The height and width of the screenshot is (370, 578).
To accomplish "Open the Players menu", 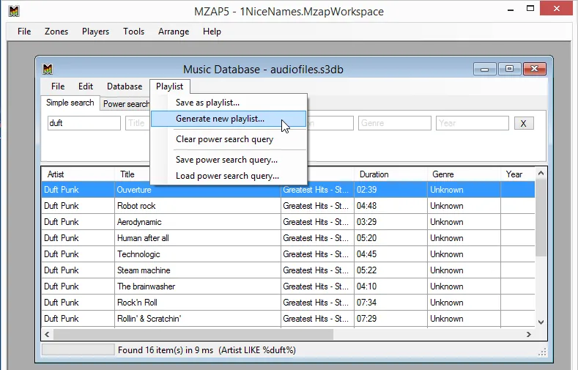I will point(95,32).
